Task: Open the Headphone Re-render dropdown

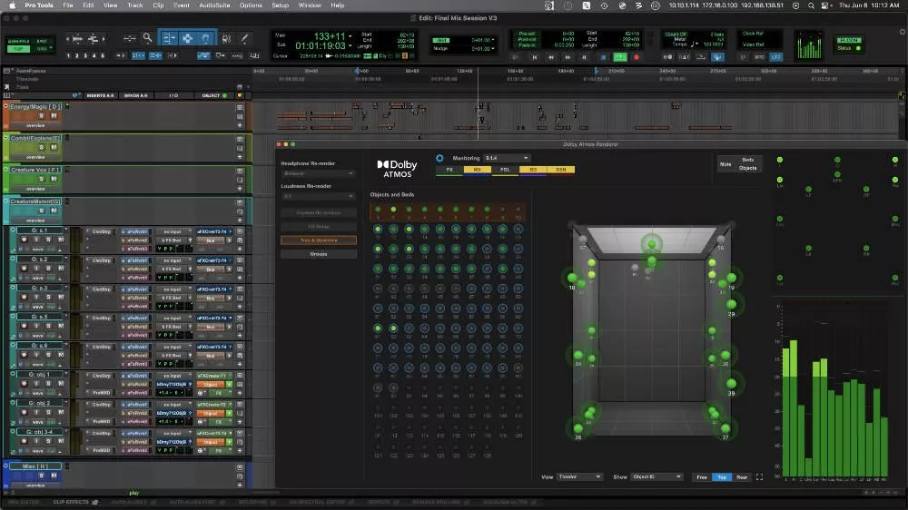Action: tap(318, 173)
